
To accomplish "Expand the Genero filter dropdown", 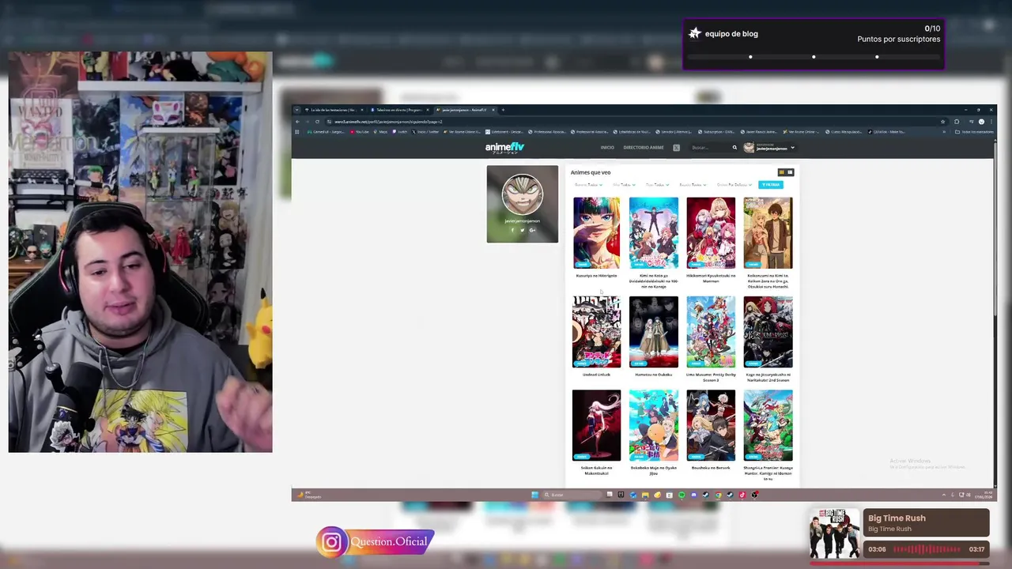I will pos(588,185).
